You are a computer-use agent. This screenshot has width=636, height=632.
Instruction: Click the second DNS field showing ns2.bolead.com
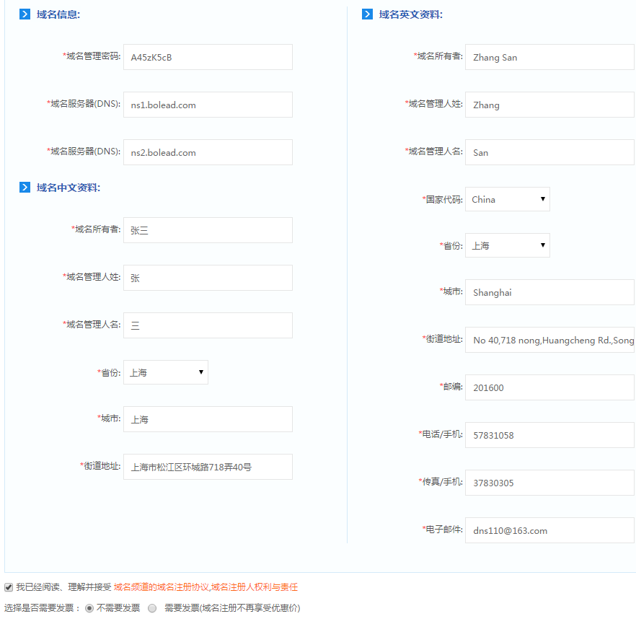tap(208, 152)
